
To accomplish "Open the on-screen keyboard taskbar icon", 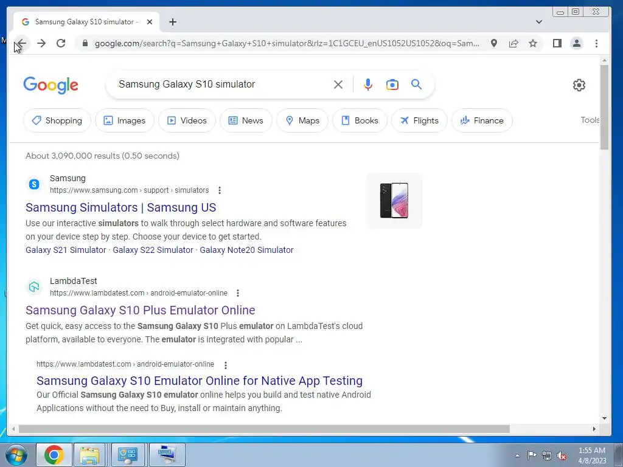I will (167, 455).
